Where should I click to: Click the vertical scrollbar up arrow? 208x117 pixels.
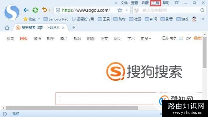(205, 34)
